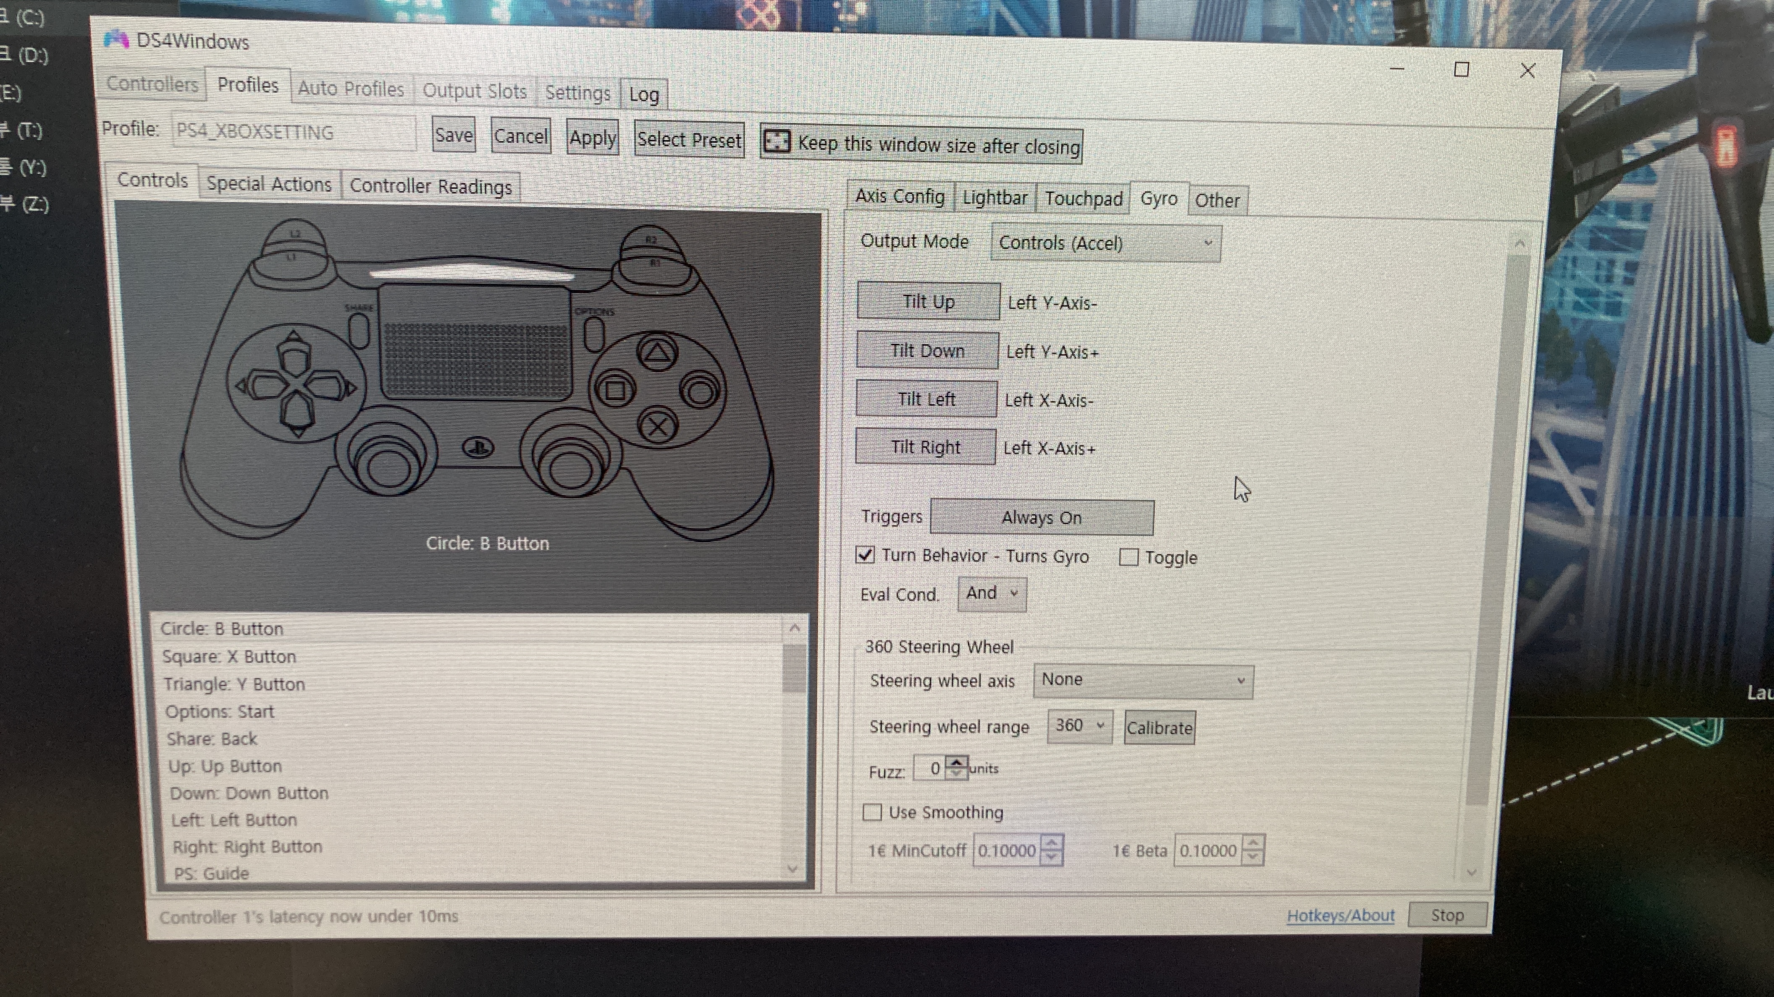This screenshot has height=997, width=1774.
Task: Open the Hotkeys/About link
Action: pyautogui.click(x=1339, y=916)
